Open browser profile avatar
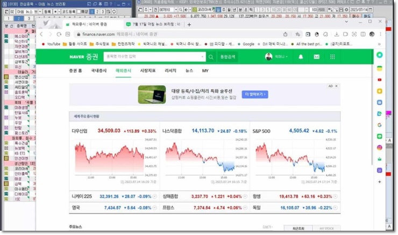Screen dimensions: 398x235 coord(372,34)
